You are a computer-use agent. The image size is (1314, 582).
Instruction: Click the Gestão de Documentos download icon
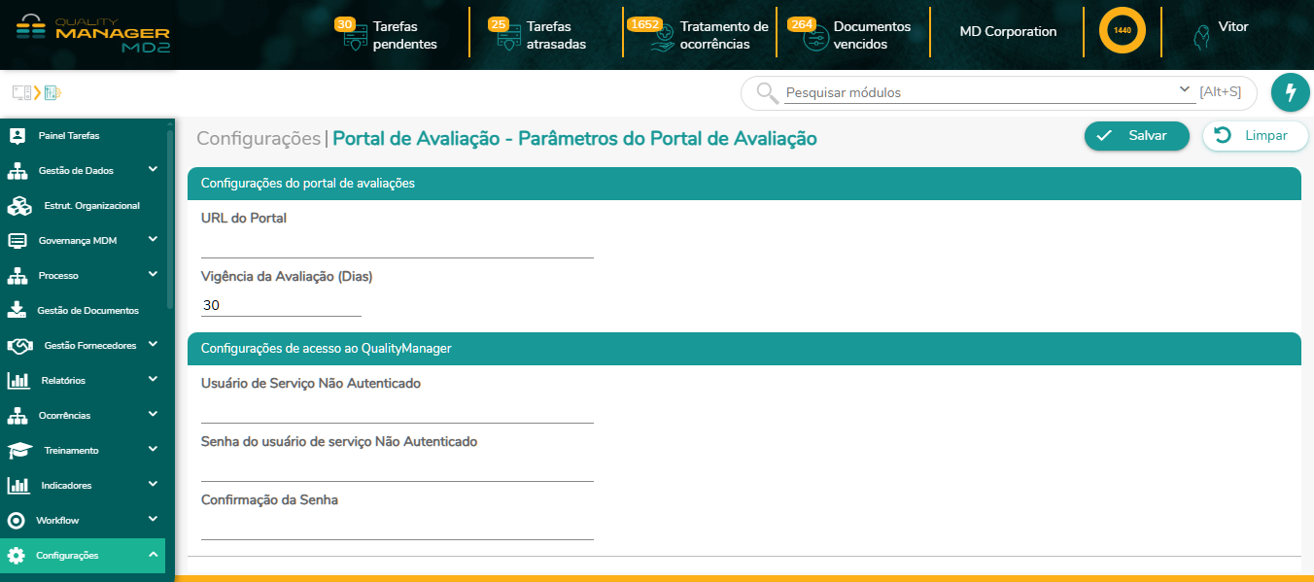pos(17,310)
